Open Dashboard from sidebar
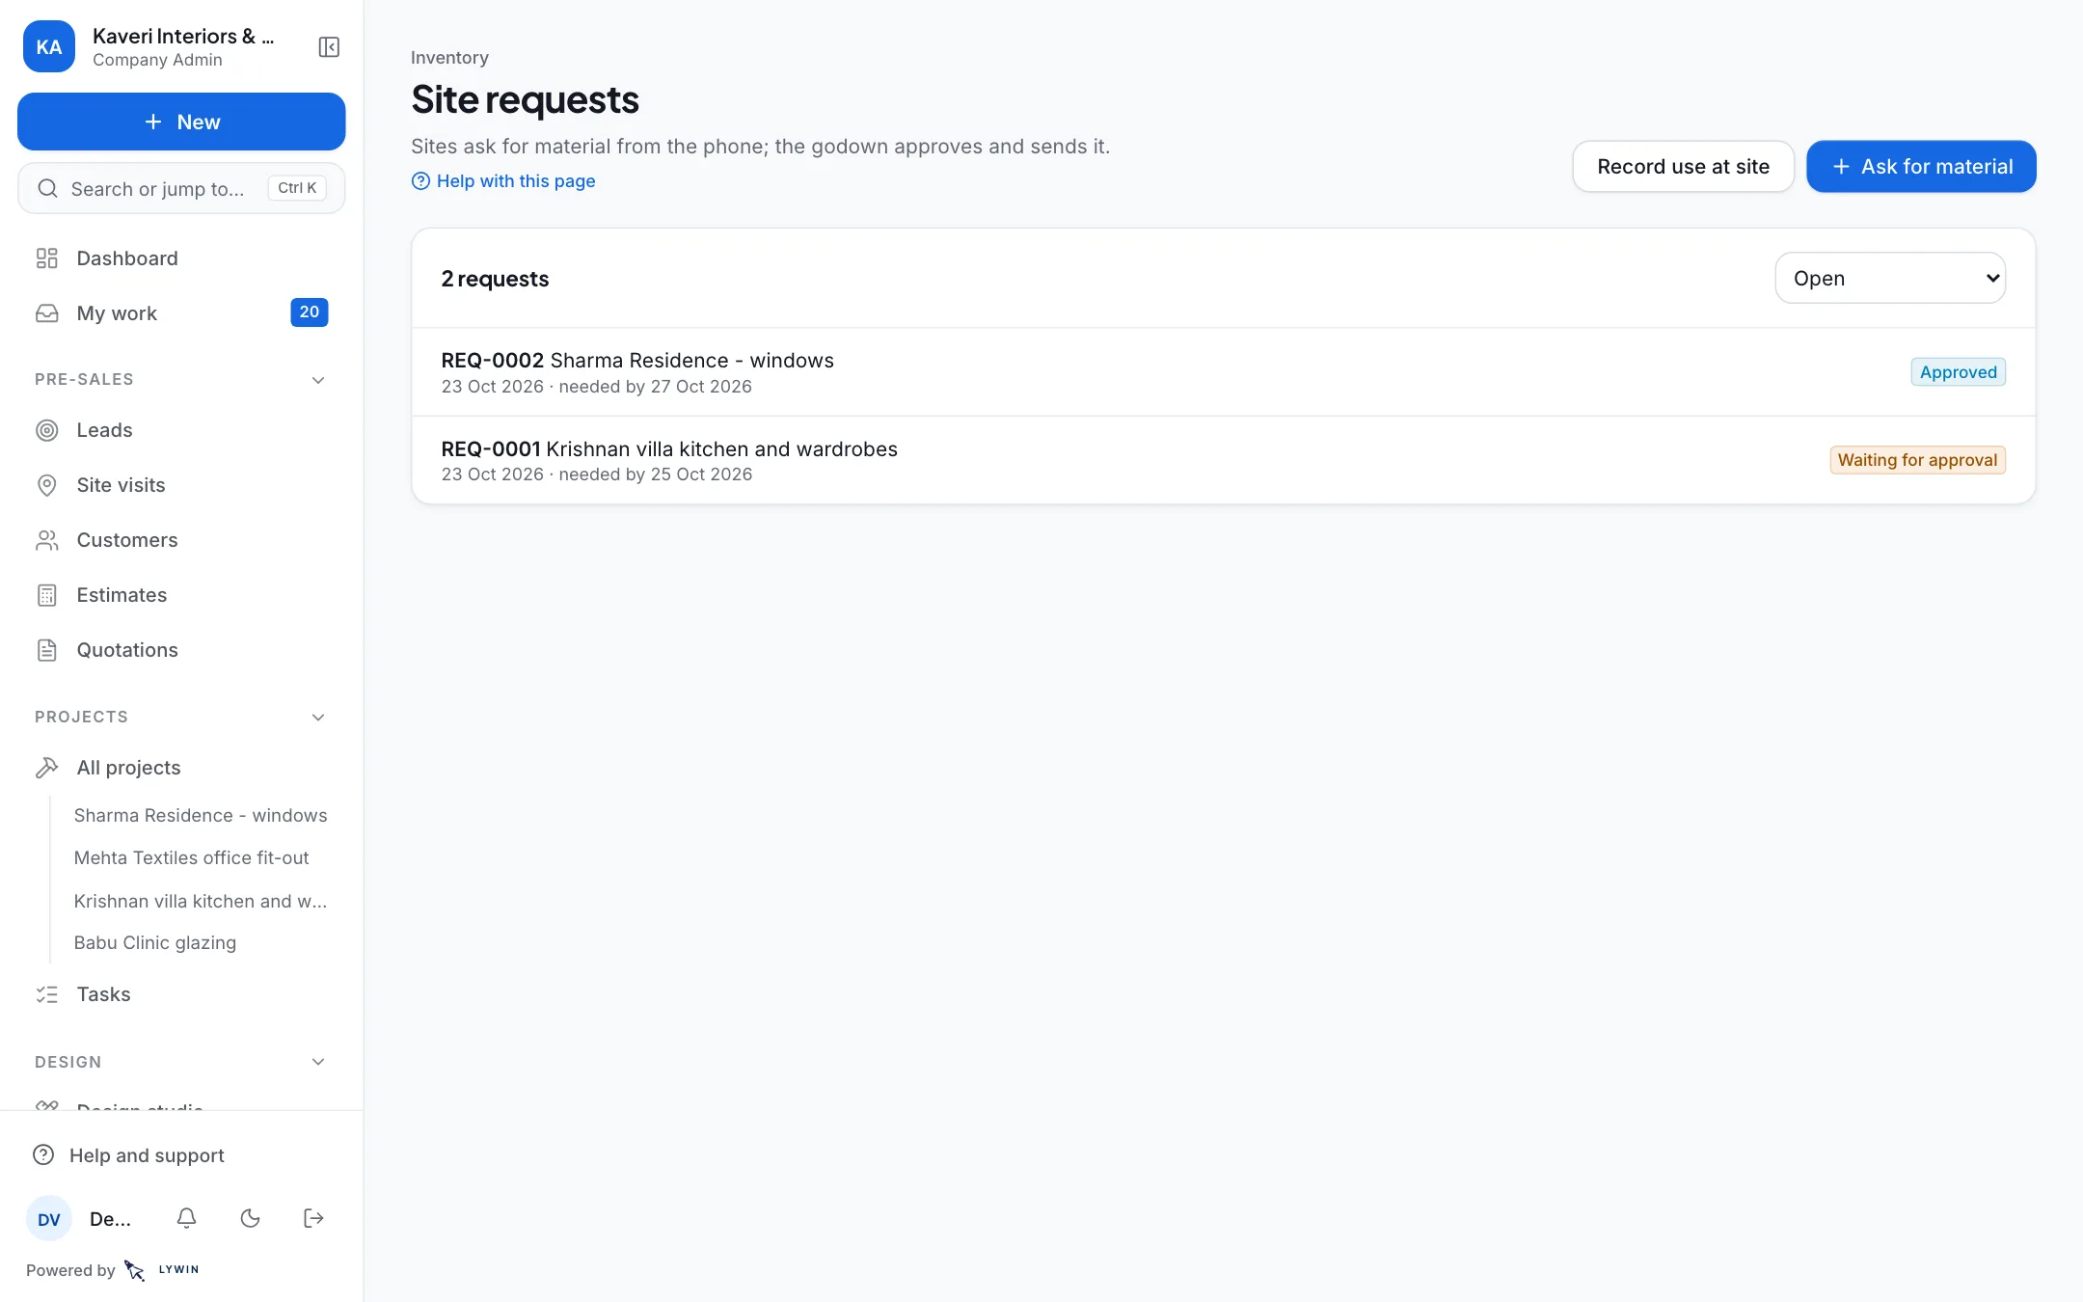 coord(181,258)
